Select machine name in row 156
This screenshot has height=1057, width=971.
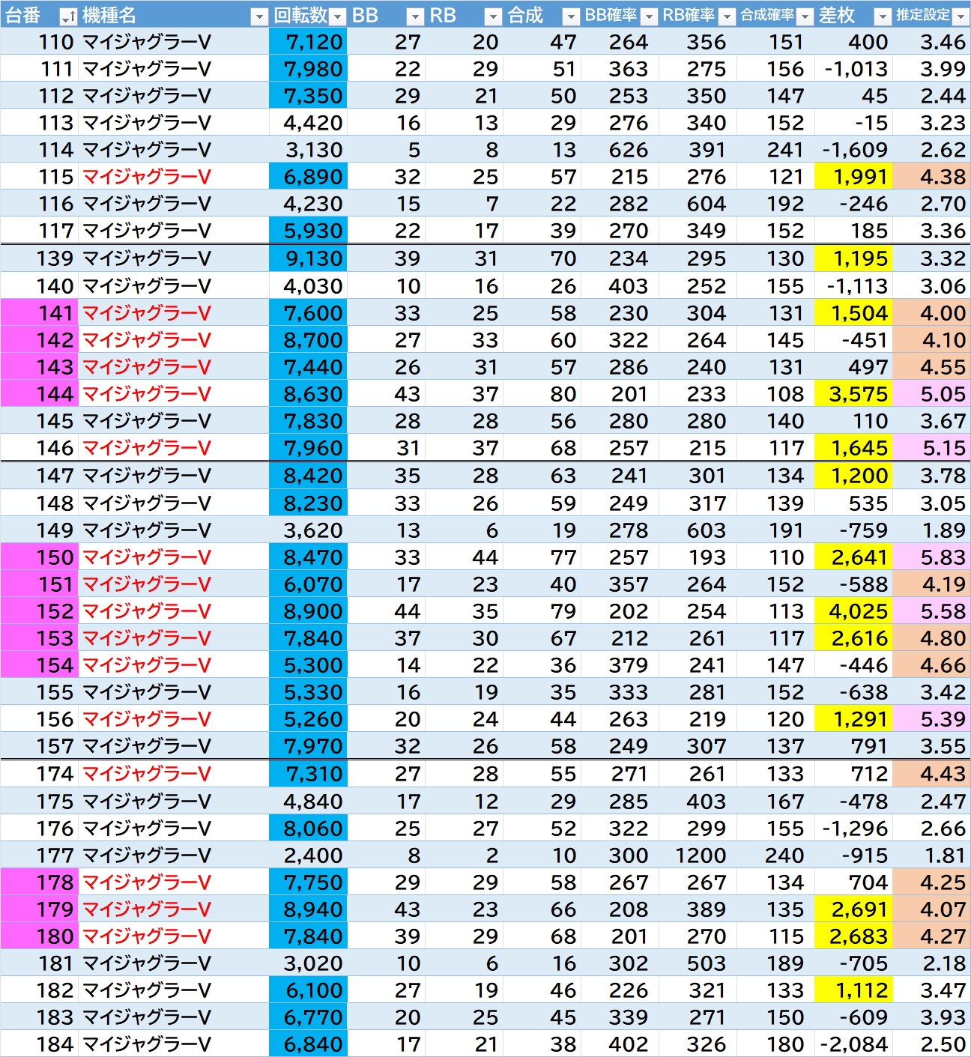click(174, 719)
